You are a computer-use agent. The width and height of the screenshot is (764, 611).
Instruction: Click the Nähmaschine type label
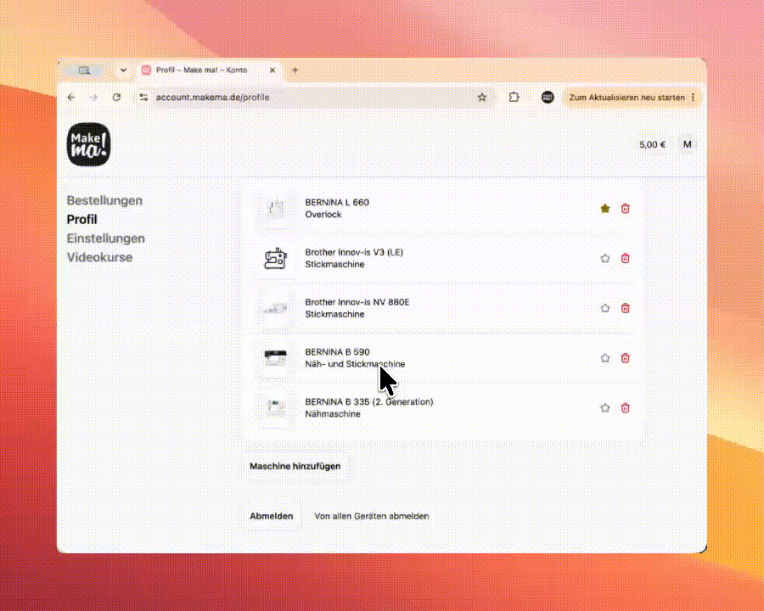point(333,413)
